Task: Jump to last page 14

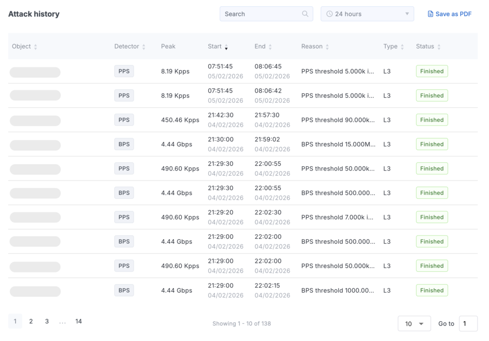Action: coord(79,321)
